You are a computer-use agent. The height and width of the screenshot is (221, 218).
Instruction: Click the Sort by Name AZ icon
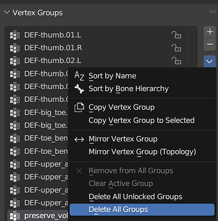click(x=79, y=76)
